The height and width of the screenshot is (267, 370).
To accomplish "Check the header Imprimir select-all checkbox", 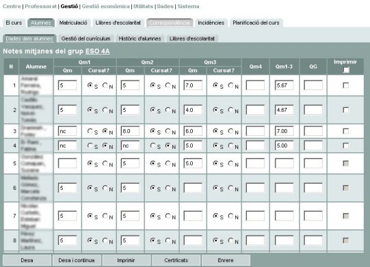I will [x=346, y=70].
